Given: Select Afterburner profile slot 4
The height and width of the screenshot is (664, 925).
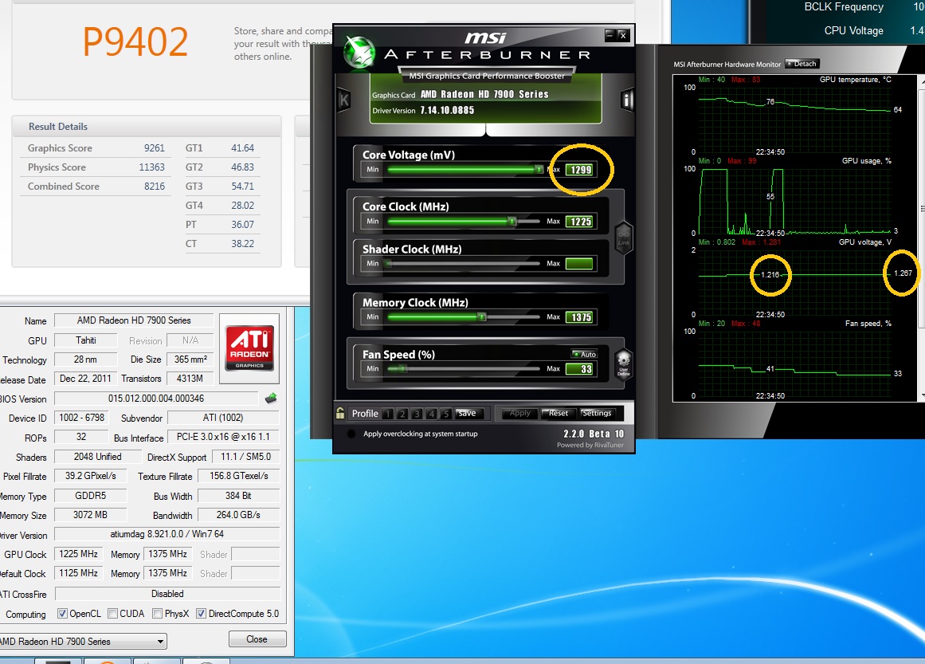Looking at the screenshot, I should (431, 414).
